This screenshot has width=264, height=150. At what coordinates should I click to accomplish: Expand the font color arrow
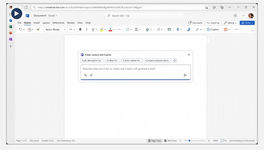pyautogui.click(x=114, y=30)
